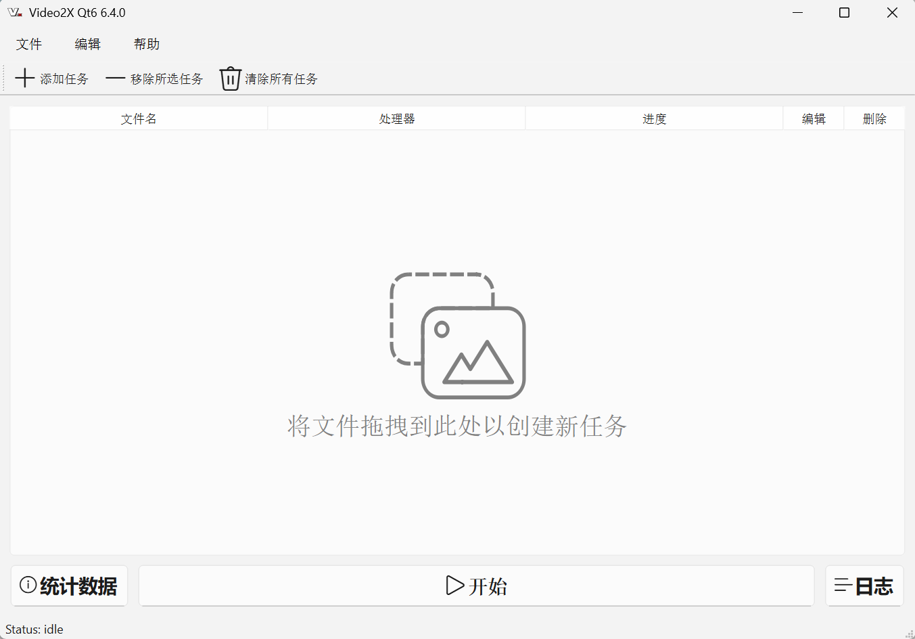Click the trash icon to clear all tasks
The image size is (915, 639).
[230, 78]
